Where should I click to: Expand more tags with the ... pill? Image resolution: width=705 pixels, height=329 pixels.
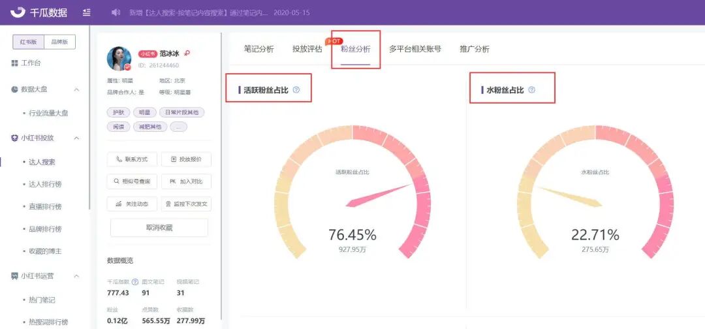pyautogui.click(x=178, y=127)
